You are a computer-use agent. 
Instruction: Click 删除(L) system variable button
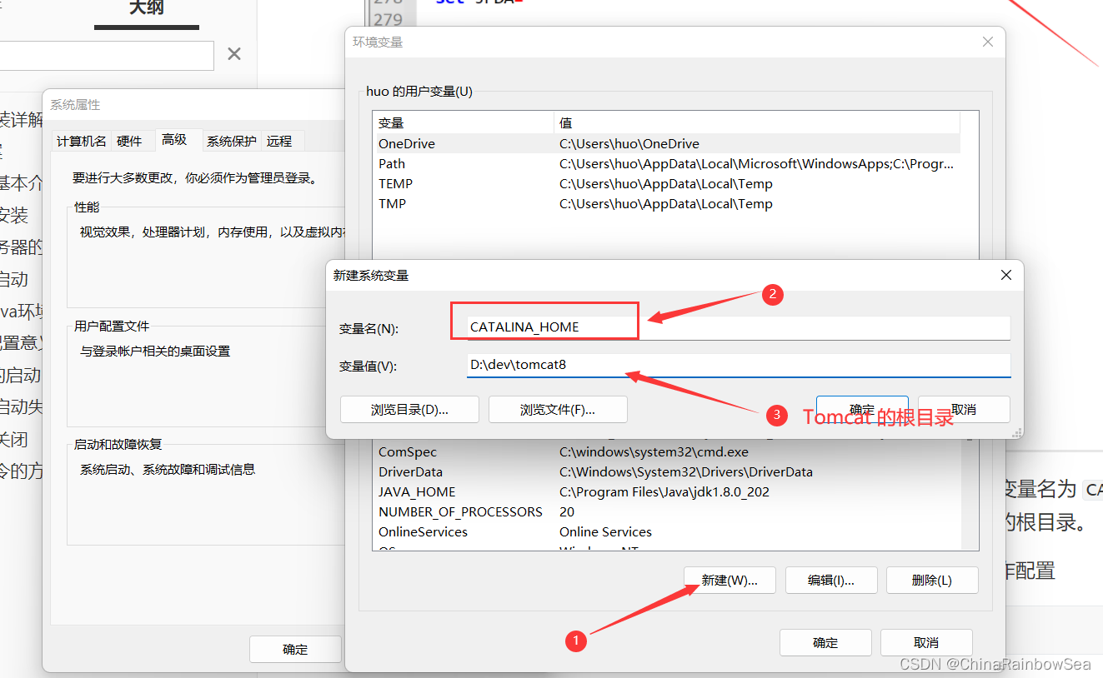(932, 581)
